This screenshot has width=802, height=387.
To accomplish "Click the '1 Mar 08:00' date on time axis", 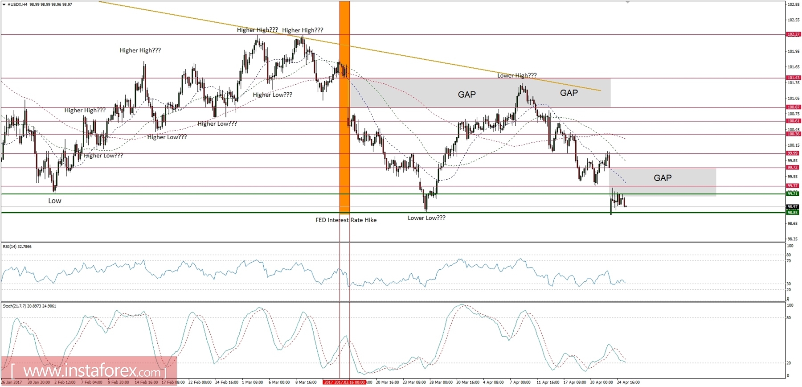I will click(x=253, y=382).
